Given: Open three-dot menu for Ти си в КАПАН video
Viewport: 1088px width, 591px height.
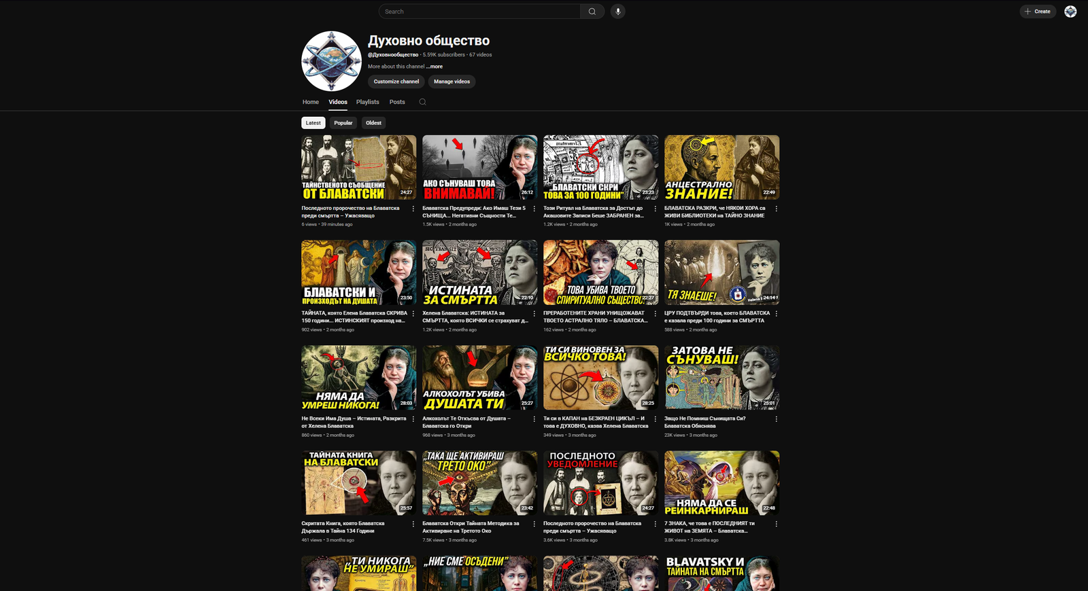Looking at the screenshot, I should coord(655,419).
